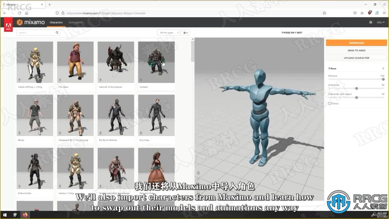Click the red-badged extension icon
Viewport: 389px width, 219px height.
pyautogui.click(x=370, y=13)
